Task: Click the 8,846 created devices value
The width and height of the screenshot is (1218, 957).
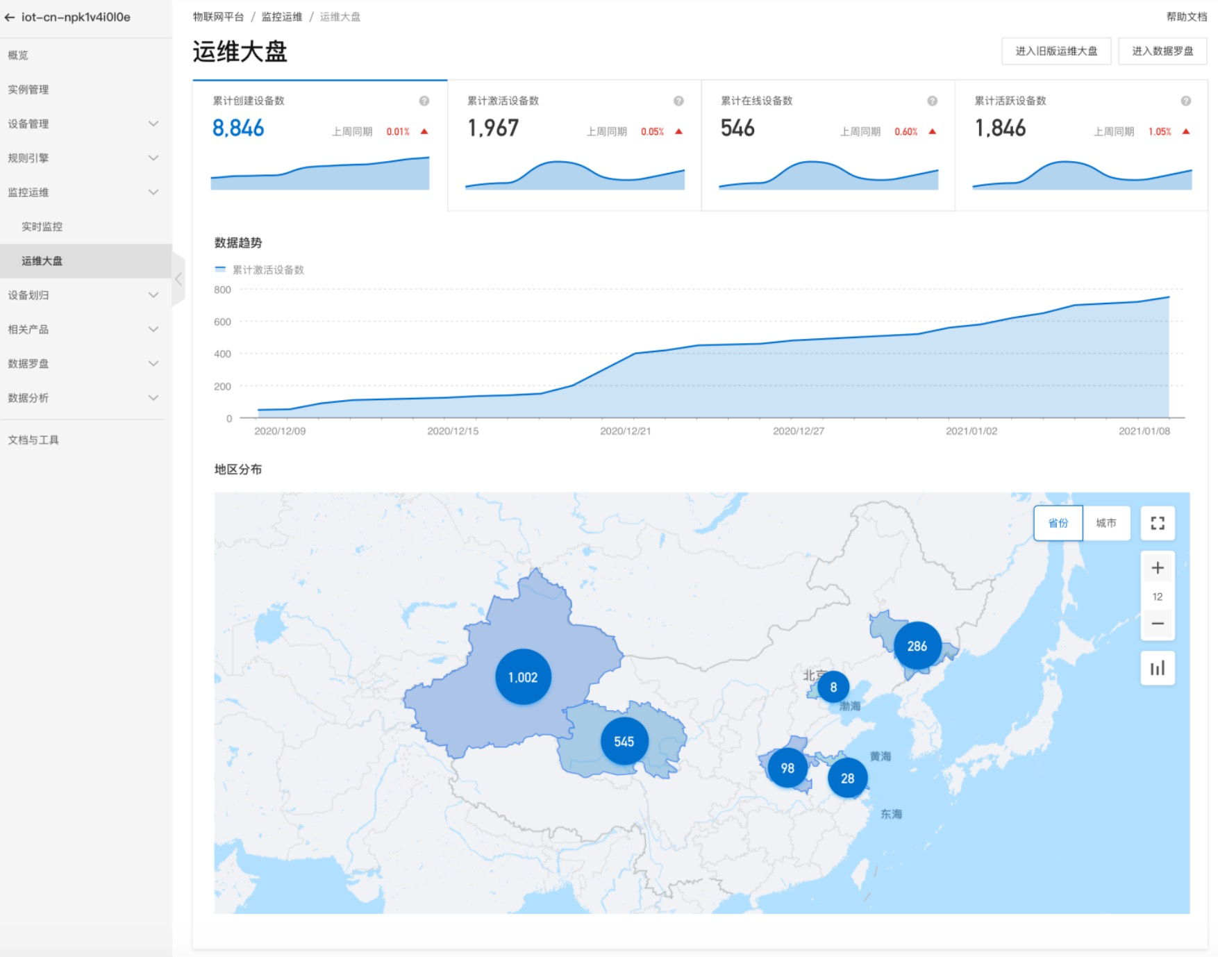Action: (238, 128)
